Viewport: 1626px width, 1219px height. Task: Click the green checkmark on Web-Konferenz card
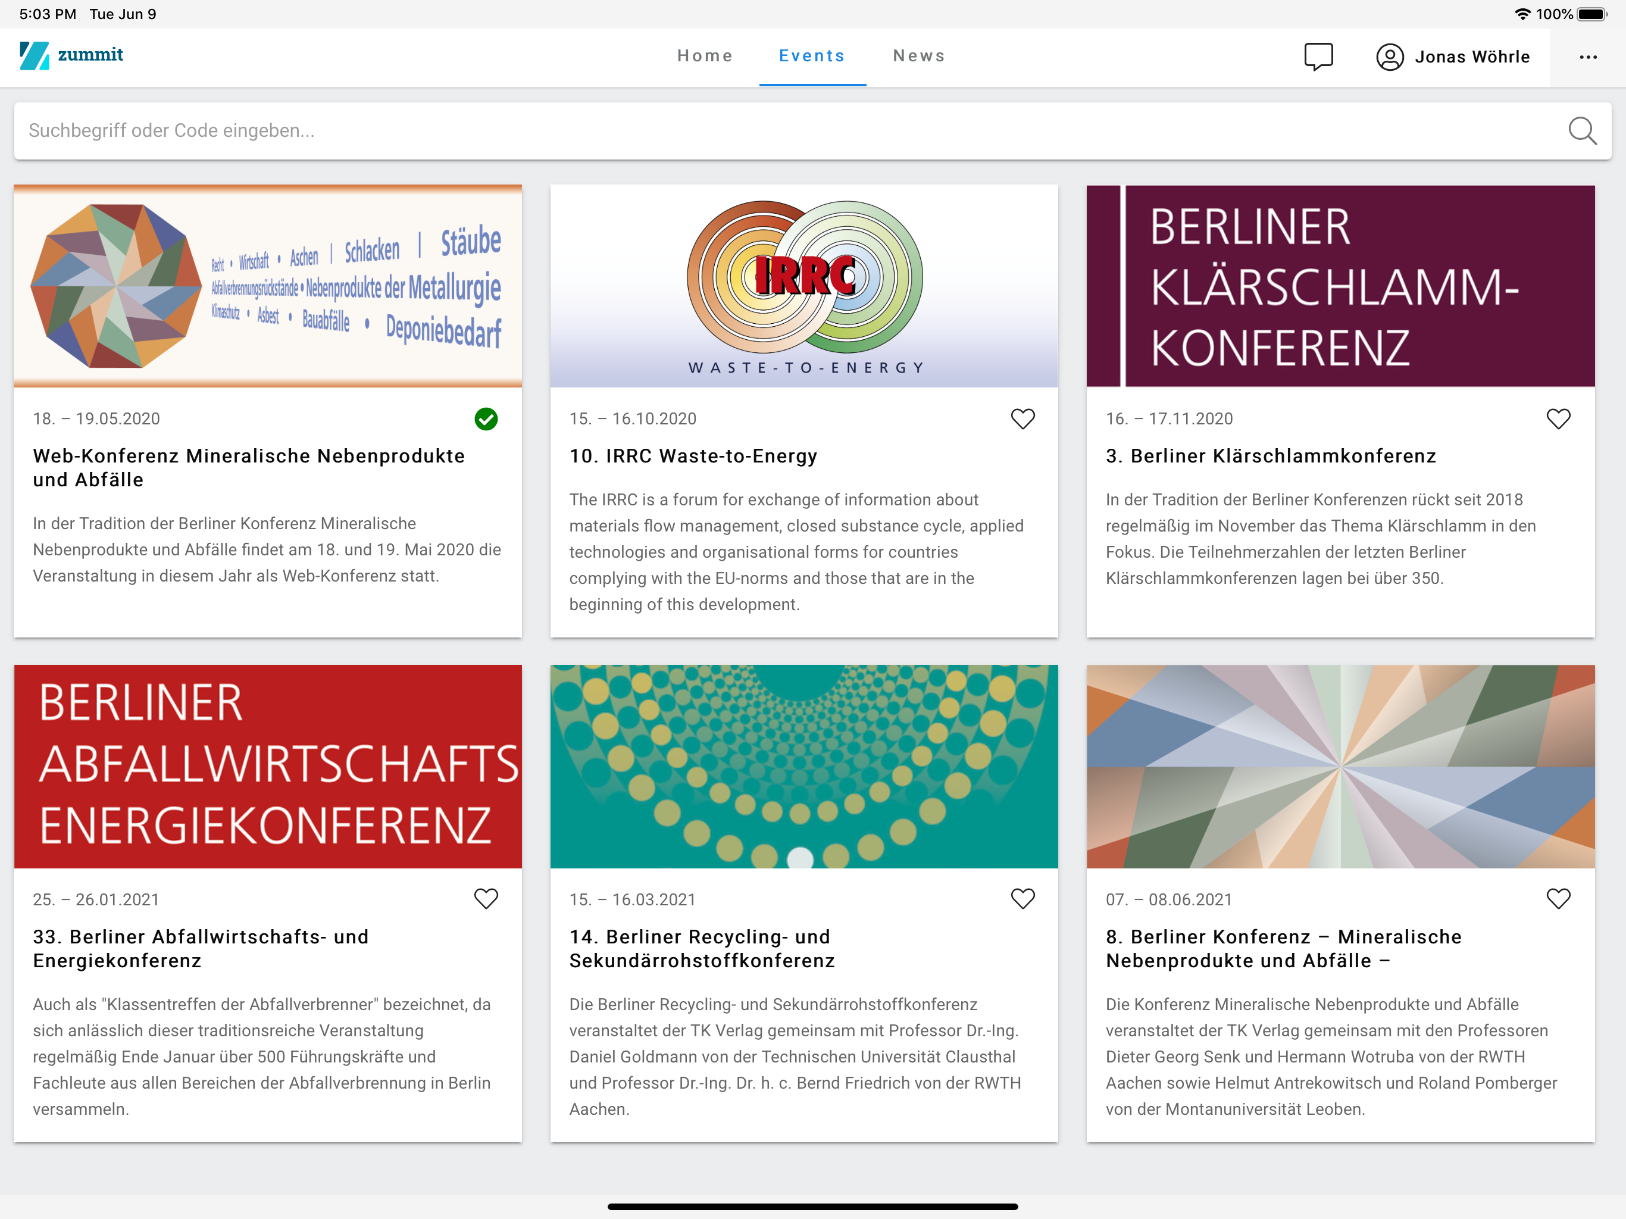[486, 418]
